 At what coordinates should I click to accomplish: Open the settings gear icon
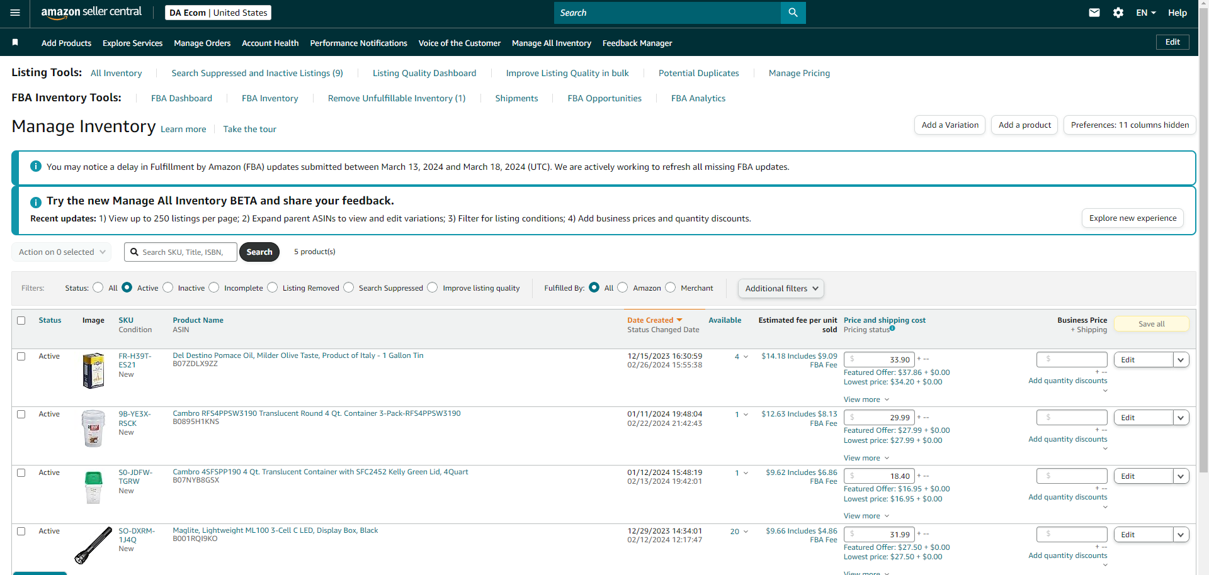1118,13
